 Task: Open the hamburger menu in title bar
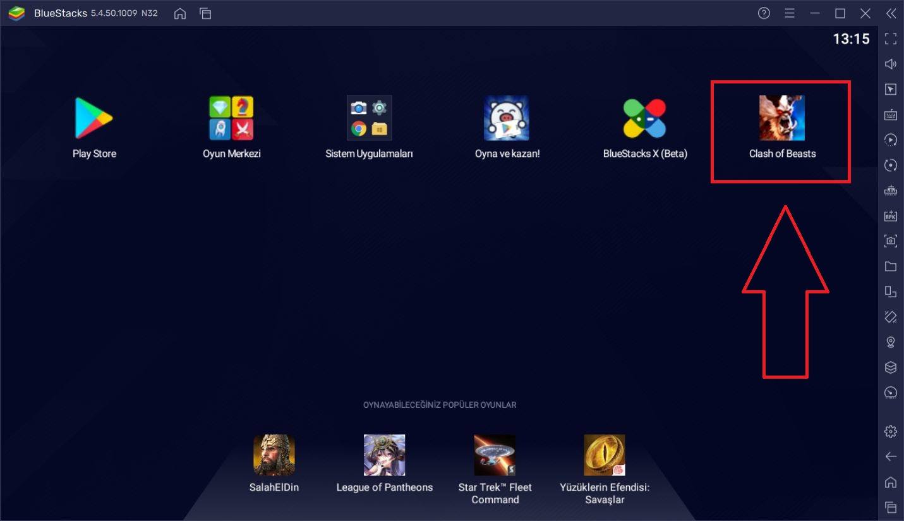click(x=790, y=13)
